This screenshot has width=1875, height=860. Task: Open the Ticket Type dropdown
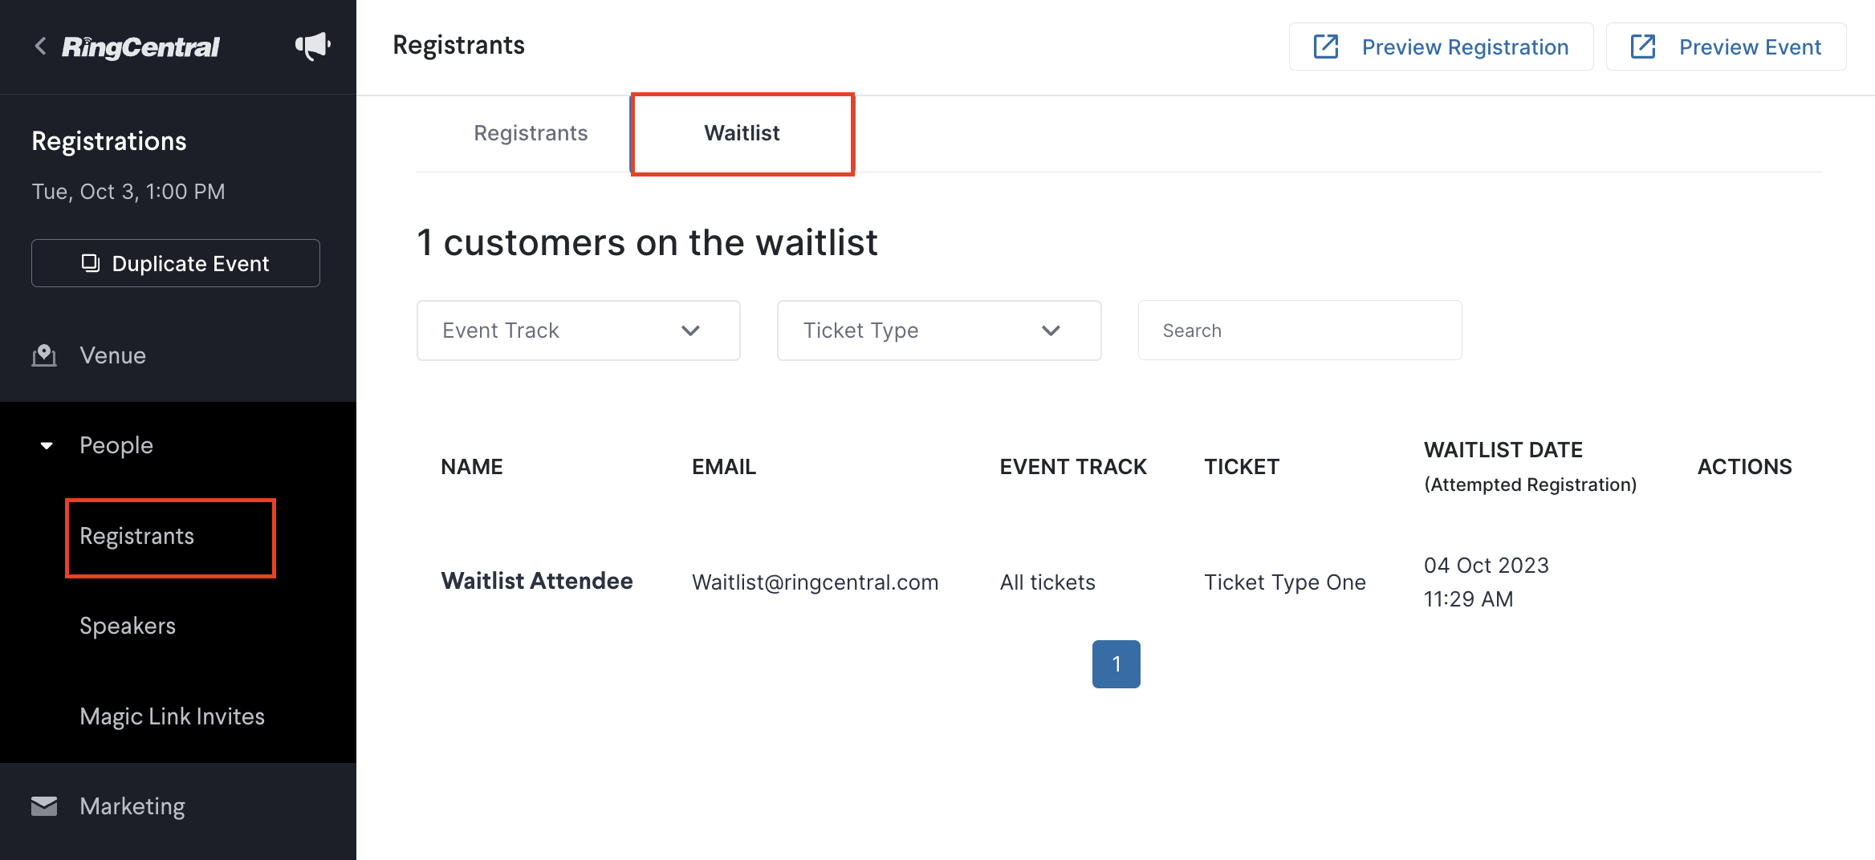coord(939,331)
